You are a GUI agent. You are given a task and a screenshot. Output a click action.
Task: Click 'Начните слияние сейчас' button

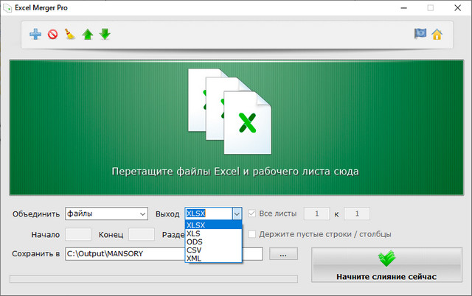387,265
